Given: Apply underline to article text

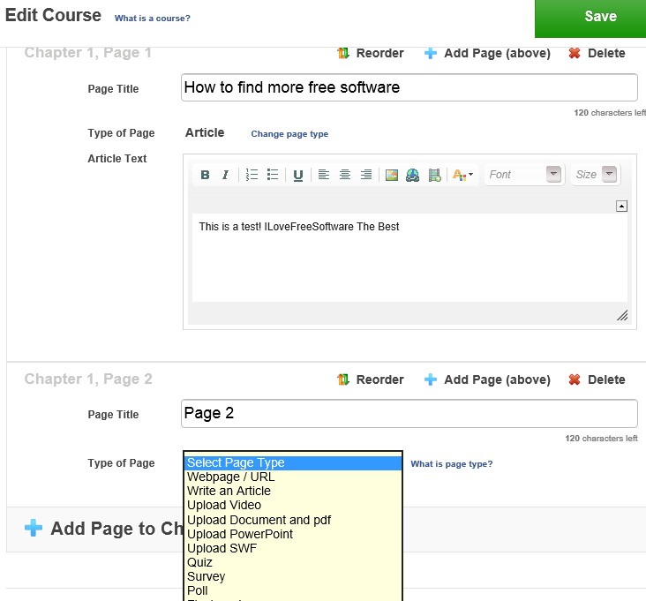Looking at the screenshot, I should pos(298,175).
